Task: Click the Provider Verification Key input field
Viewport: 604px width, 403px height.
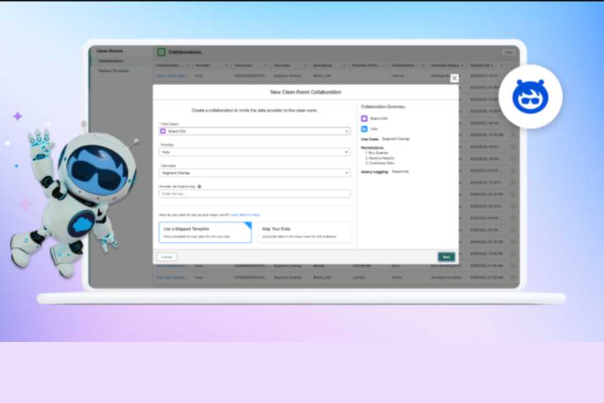Action: click(x=255, y=193)
